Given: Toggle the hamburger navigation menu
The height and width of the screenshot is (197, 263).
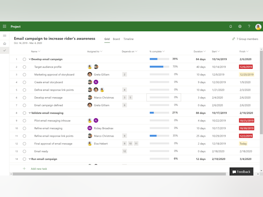Looking at the screenshot, I should 5,36.
